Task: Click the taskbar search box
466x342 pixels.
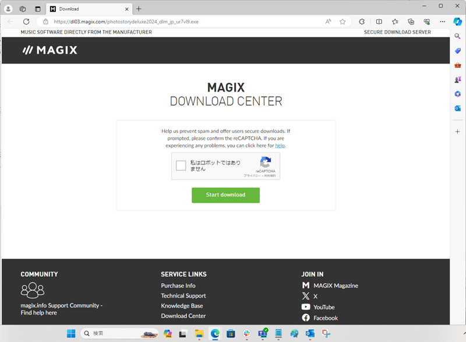Action: (x=119, y=333)
